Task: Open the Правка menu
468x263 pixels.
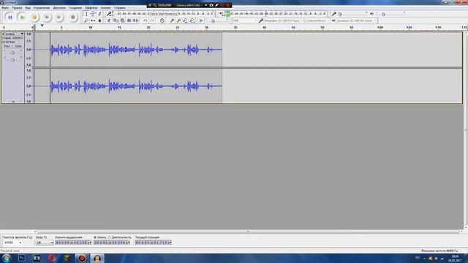Action: [17, 8]
